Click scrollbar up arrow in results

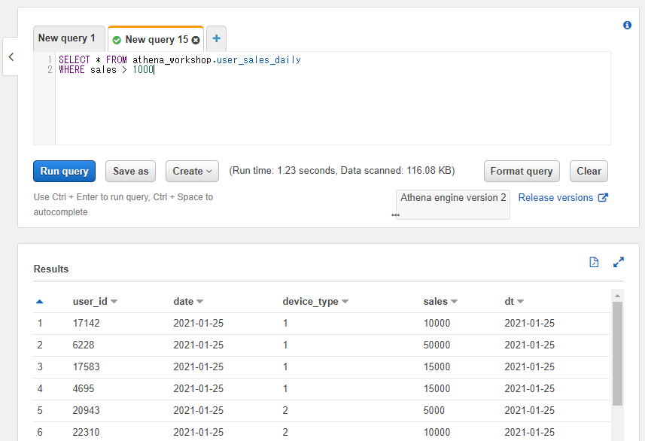[x=617, y=295]
